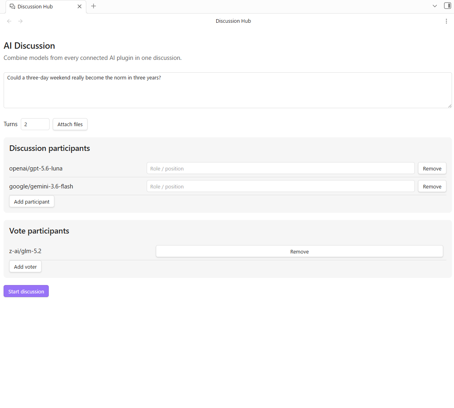This screenshot has width=454, height=408.
Task: Remove the openai/gpt-5.6-luna participant
Action: [x=432, y=168]
